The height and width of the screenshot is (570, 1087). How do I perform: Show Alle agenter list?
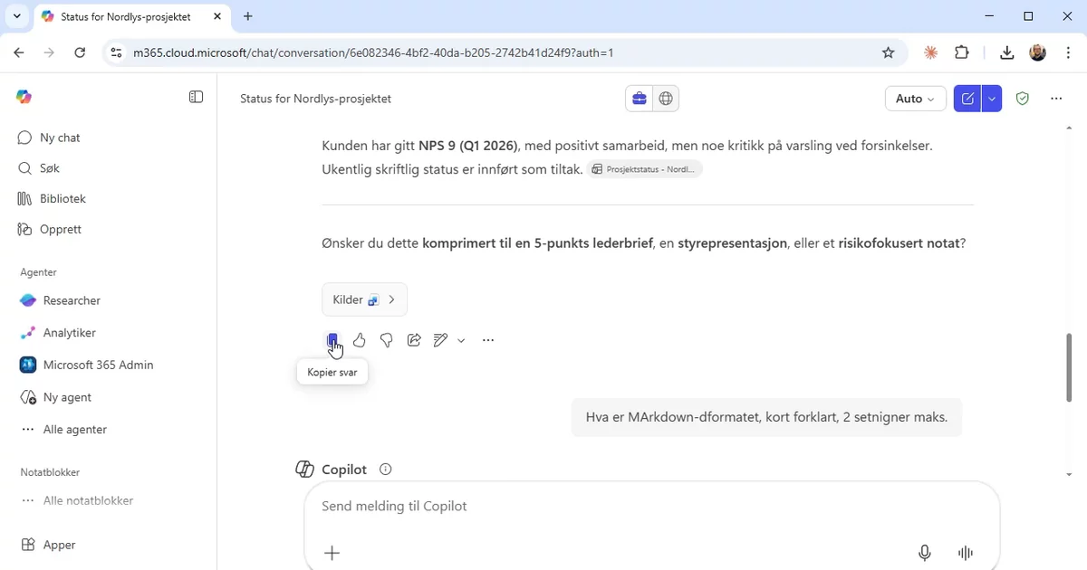click(109, 430)
